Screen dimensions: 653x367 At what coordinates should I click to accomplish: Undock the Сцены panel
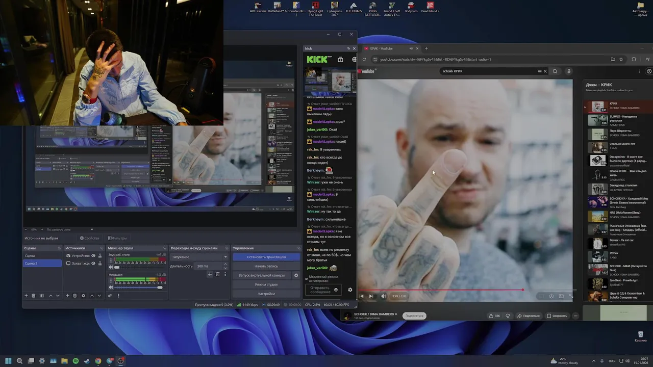tap(59, 248)
